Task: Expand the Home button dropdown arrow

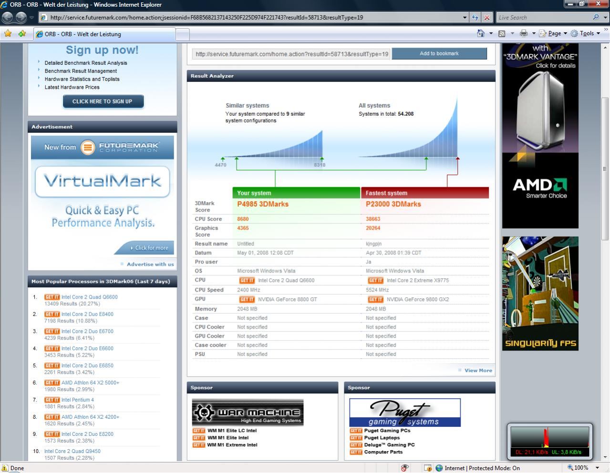Action: [491, 33]
